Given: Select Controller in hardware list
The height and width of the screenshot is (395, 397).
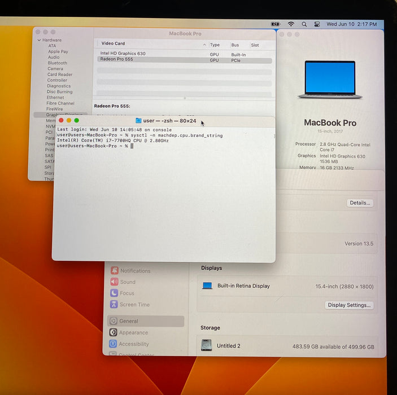Looking at the screenshot, I should [x=57, y=80].
